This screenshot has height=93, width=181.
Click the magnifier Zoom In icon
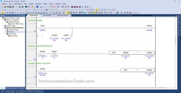coord(105,13)
